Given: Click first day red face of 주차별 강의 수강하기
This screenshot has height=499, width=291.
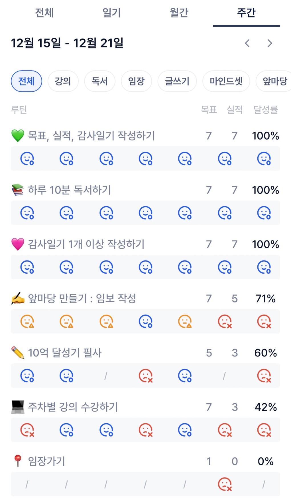Looking at the screenshot, I should click(x=27, y=430).
